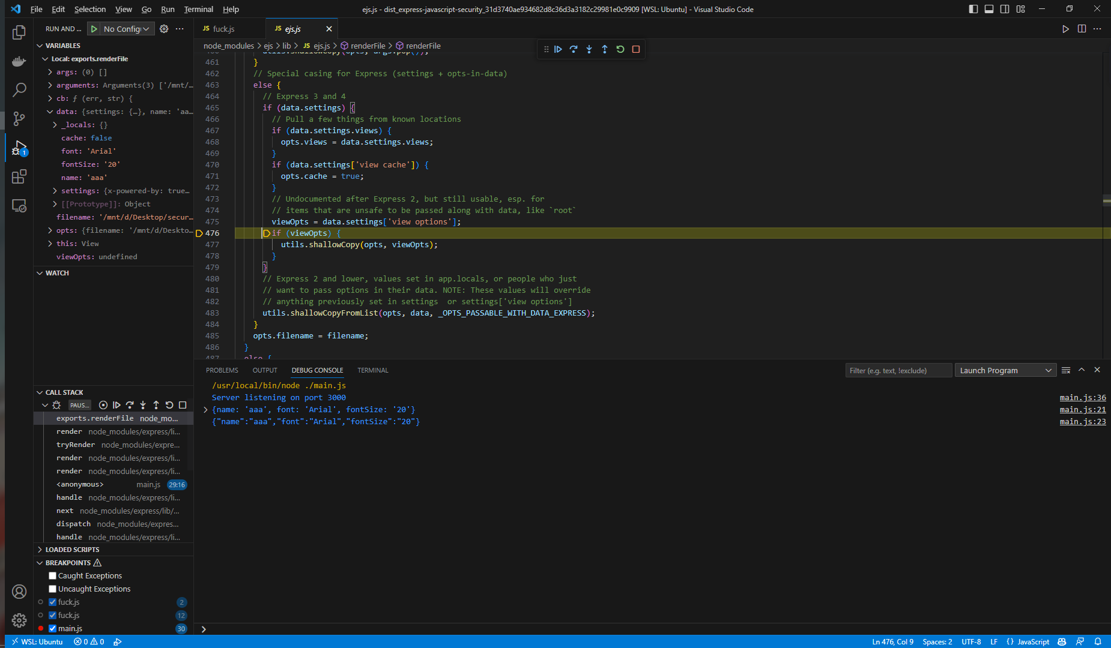Click the debug console filter field
Screen dimensions: 1111x648
(x=898, y=370)
